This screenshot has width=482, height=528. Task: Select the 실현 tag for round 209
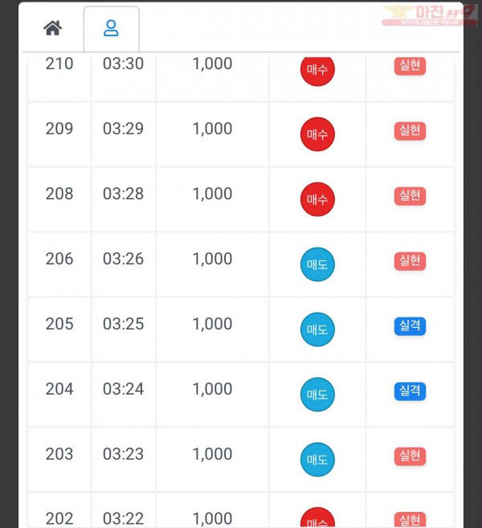[x=410, y=131]
